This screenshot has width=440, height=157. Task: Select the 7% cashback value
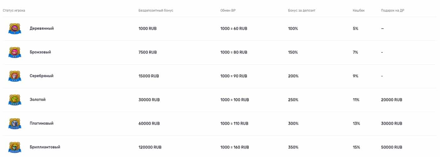coord(355,52)
